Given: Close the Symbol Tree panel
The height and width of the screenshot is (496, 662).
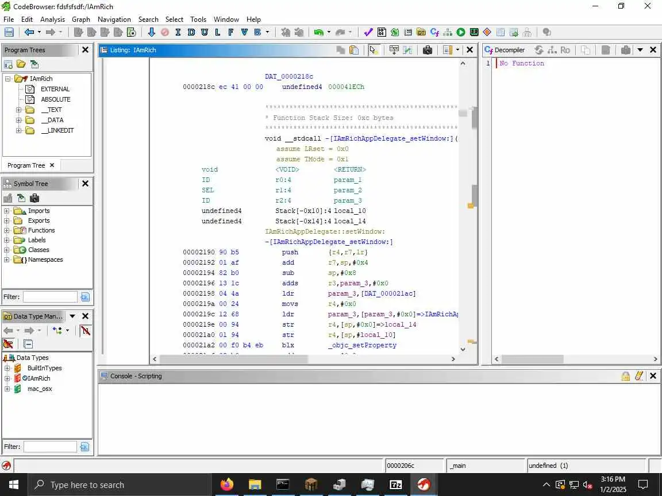Looking at the screenshot, I should coord(85,184).
